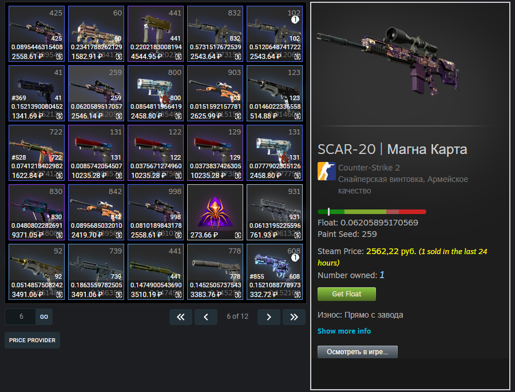This screenshot has width=515, height=392.
Task: Click the float wear range bar
Action: click(x=372, y=212)
